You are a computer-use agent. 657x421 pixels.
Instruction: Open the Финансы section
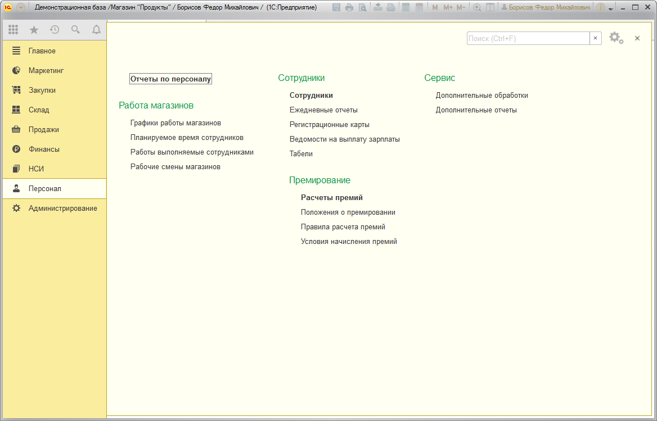coord(55,149)
